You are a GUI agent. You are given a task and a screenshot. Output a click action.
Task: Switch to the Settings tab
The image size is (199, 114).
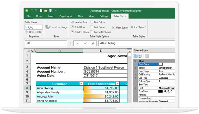(x=104, y=16)
